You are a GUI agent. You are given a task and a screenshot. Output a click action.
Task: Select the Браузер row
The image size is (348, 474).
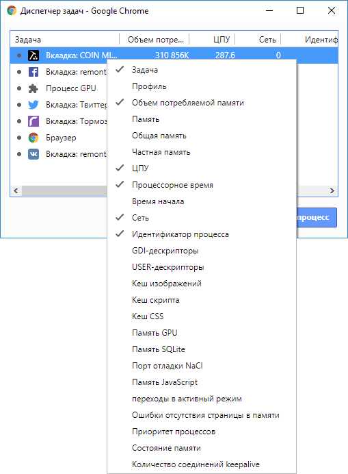coord(59,138)
